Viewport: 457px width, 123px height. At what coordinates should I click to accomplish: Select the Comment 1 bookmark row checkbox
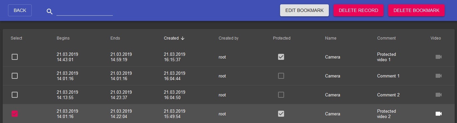(15, 76)
